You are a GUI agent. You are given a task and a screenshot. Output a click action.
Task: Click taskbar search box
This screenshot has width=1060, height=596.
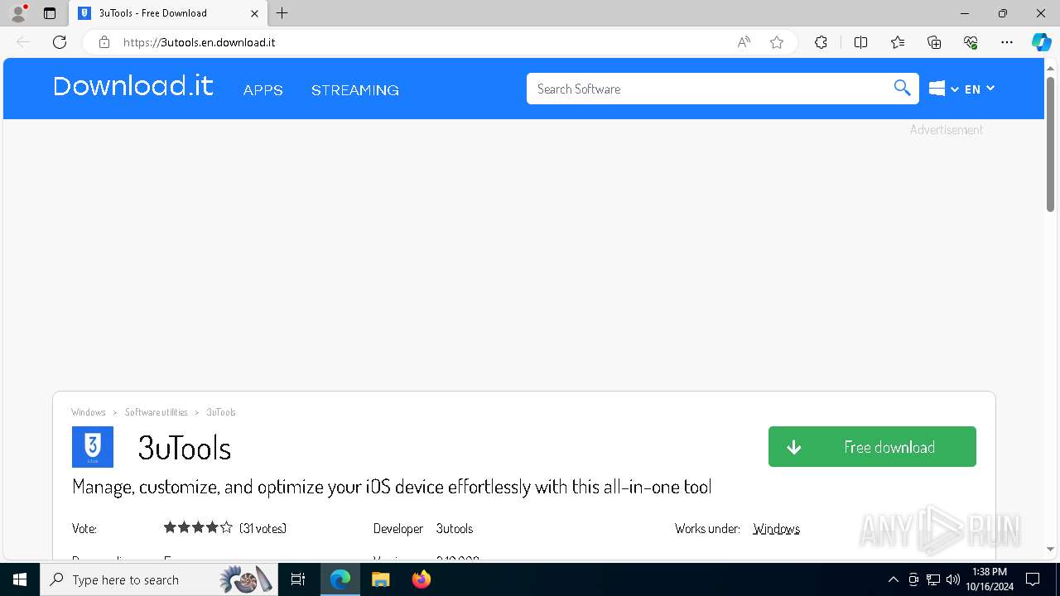click(x=159, y=579)
